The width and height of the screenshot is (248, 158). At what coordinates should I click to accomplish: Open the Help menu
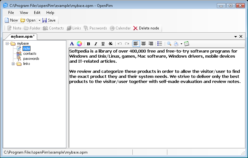[50, 13]
